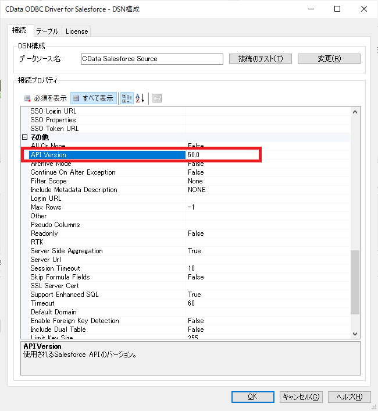Focus the データソース名 text field
The image size is (378, 411).
[152, 59]
